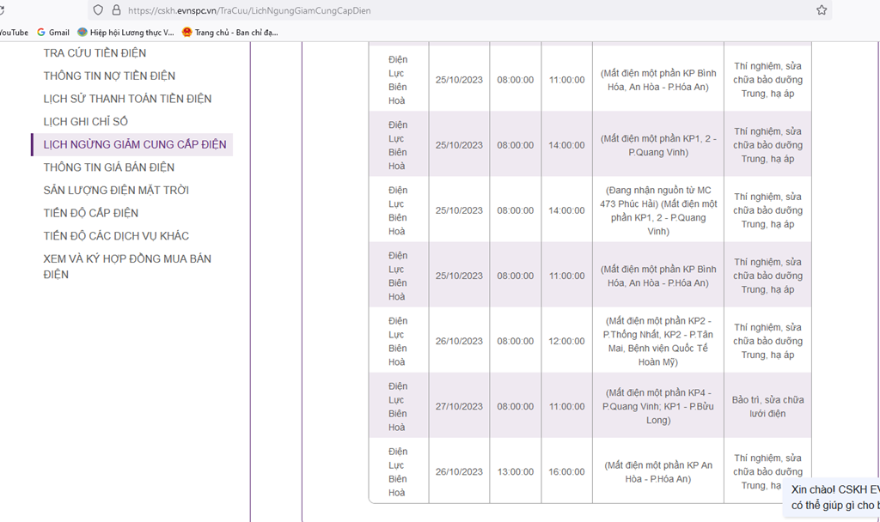880x522 pixels.
Task: View SẢN LƯỢNG ĐIỆN MẶT TRỜI
Action: click(116, 190)
